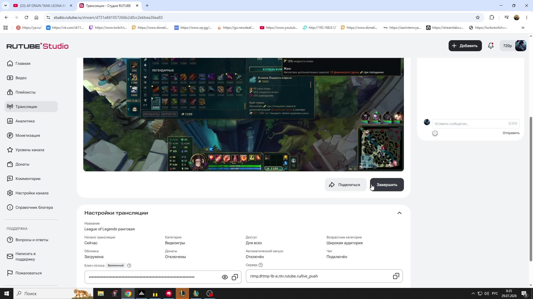Click the Ключ потока help icon
The image size is (533, 299).
[x=129, y=266]
